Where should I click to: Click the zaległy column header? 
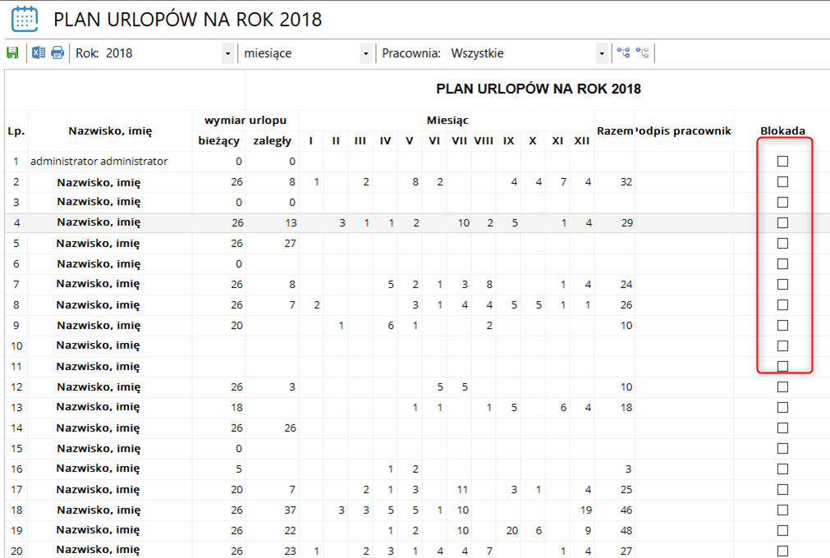click(272, 140)
